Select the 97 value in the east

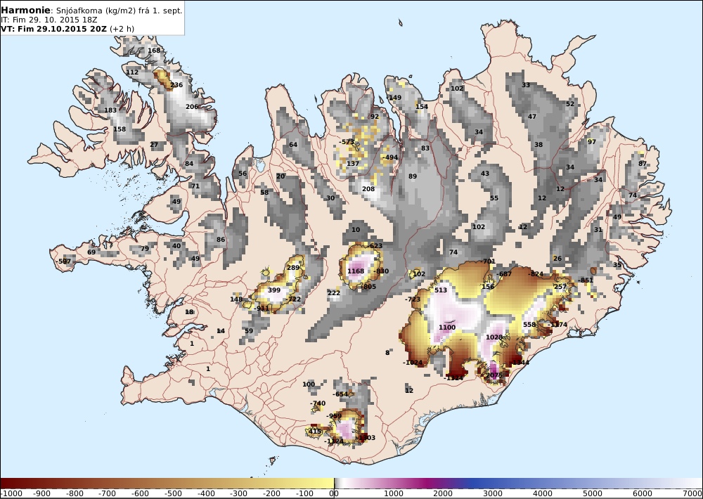(592, 142)
